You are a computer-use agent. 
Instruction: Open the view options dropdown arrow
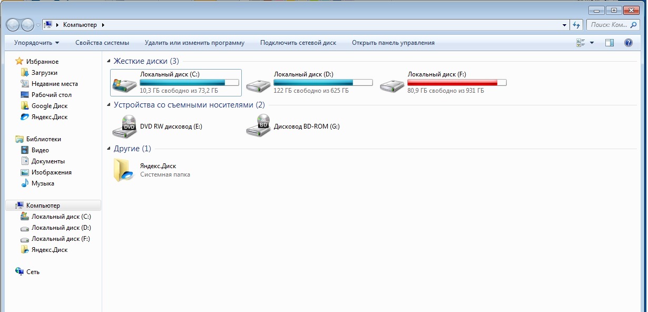(x=592, y=43)
